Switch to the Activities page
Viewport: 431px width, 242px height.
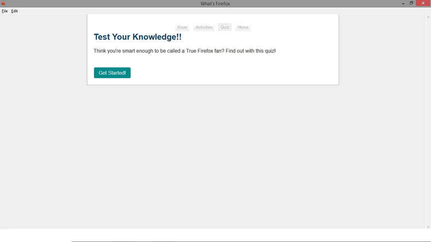[x=204, y=27]
